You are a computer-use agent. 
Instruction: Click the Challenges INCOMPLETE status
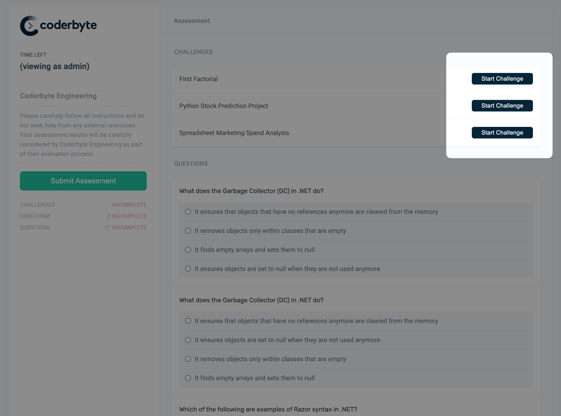(x=129, y=205)
